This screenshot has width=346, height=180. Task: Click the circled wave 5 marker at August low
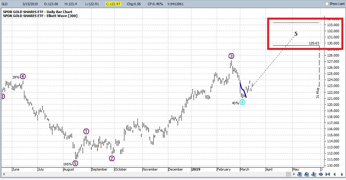pyautogui.click(x=75, y=163)
